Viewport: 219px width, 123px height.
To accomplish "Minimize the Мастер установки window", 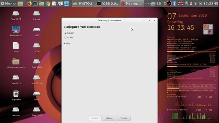I will pos(144,20).
